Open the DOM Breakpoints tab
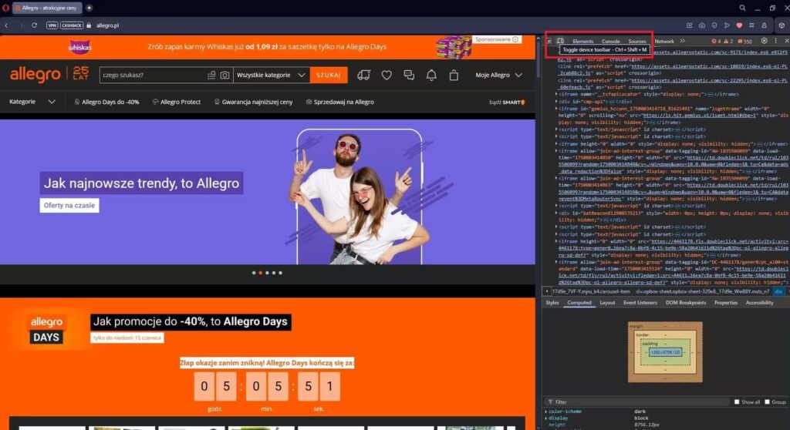 [x=686, y=303]
